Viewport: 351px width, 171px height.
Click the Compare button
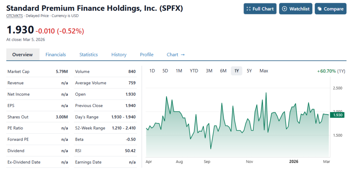[330, 9]
